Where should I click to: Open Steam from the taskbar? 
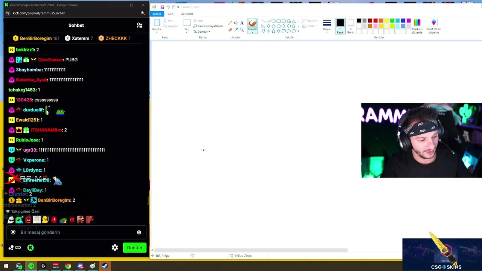coord(105,266)
